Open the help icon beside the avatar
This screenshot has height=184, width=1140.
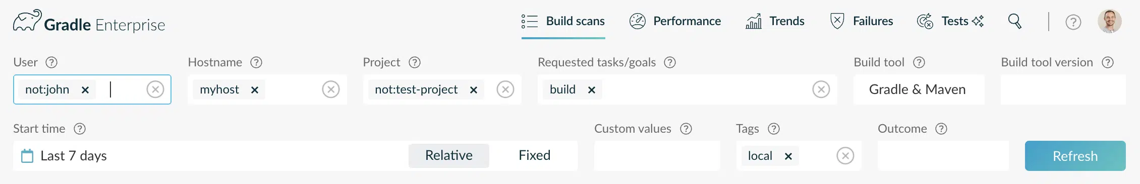[x=1073, y=22]
